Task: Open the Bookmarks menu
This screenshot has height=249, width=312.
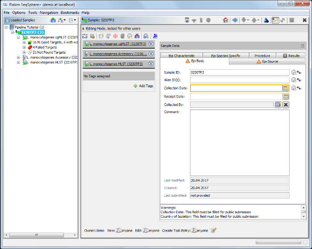Action: [70, 13]
